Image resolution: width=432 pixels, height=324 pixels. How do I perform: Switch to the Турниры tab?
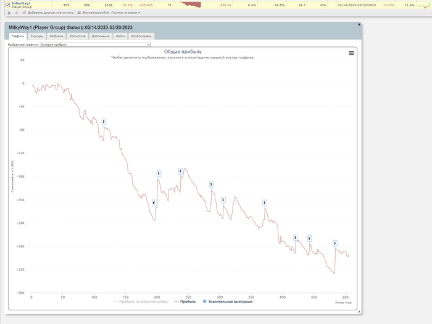(37, 36)
